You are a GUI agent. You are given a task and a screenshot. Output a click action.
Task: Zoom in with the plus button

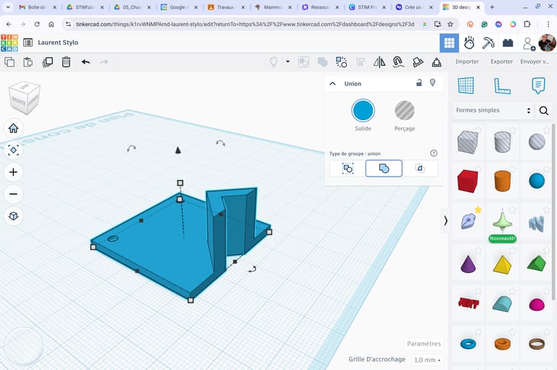pos(13,172)
